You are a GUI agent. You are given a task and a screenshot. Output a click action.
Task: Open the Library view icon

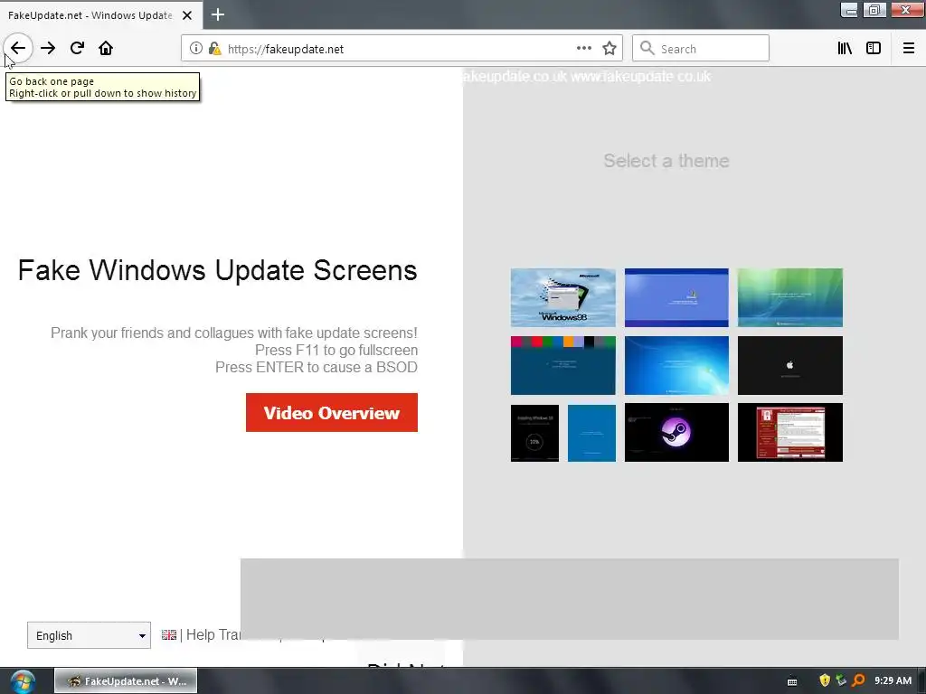pos(845,49)
